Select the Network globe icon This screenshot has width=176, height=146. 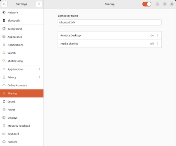pos(4,12)
